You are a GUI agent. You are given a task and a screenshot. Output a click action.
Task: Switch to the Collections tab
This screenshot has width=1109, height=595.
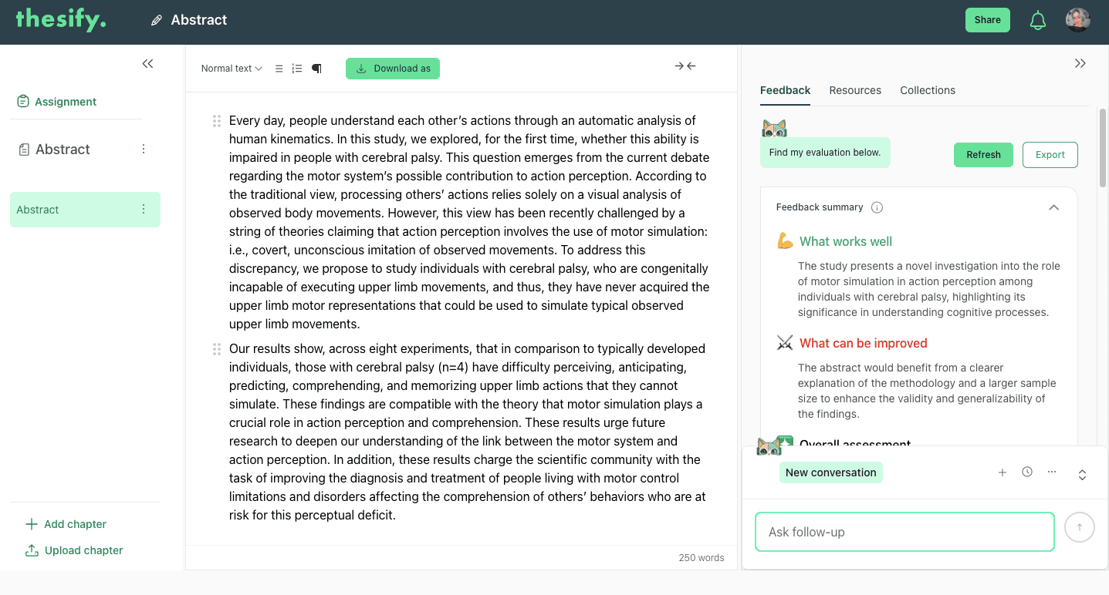pyautogui.click(x=928, y=90)
